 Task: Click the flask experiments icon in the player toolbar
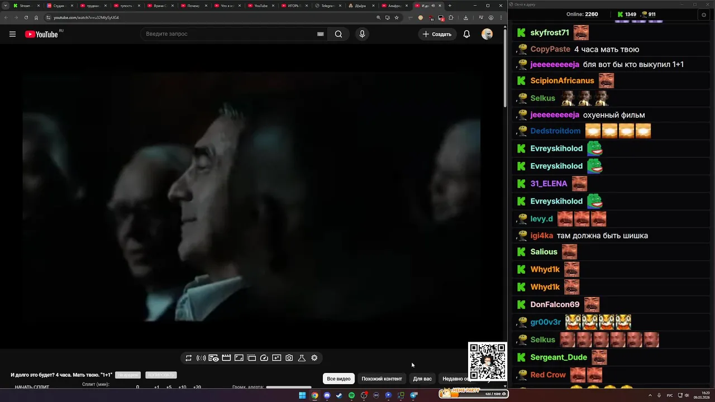pyautogui.click(x=302, y=358)
